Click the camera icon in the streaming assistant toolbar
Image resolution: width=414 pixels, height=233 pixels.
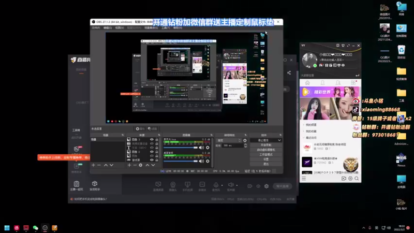173,186
